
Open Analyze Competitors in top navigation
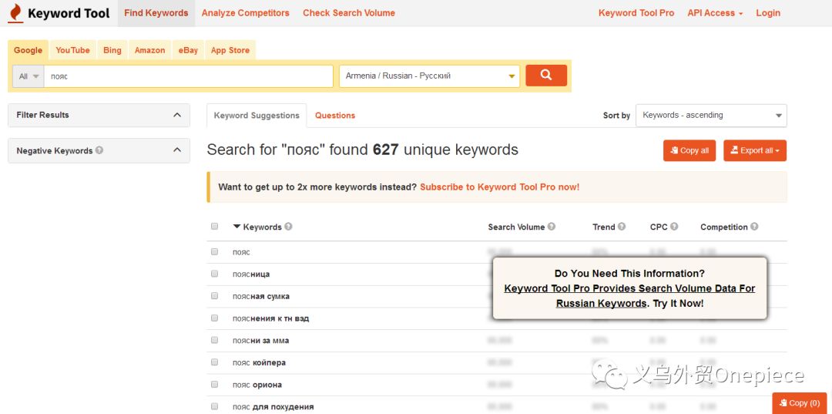pos(245,13)
